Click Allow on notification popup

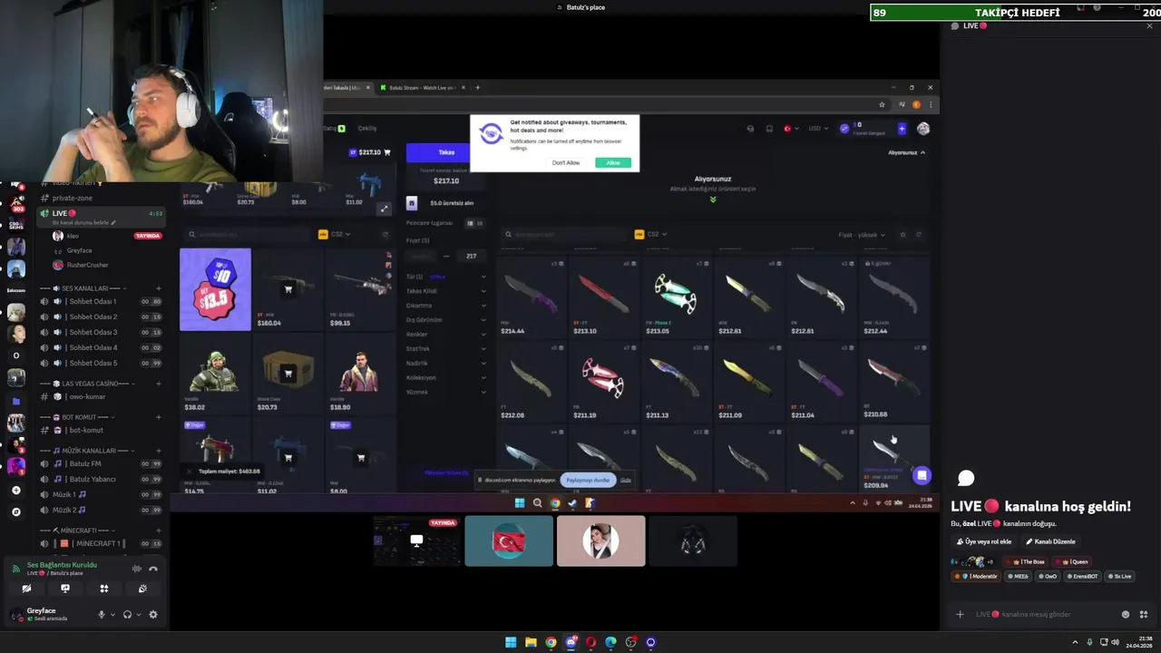[613, 162]
